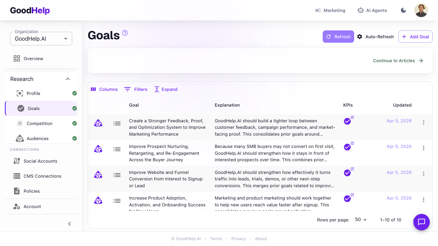Image resolution: width=438 pixels, height=246 pixels.
Task: Select Goals in the Research sidebar
Action: [x=34, y=108]
